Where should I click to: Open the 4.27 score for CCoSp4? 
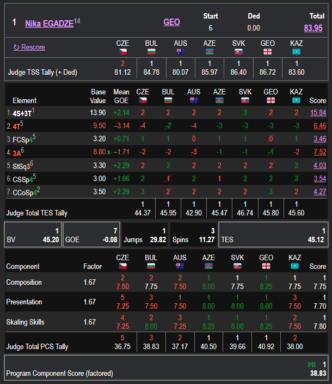(x=320, y=191)
